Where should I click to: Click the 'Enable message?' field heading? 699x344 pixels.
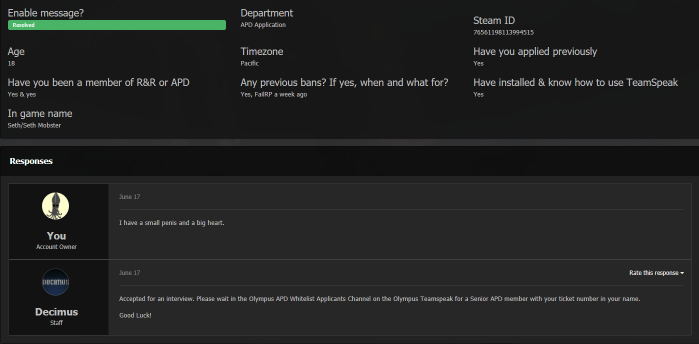click(x=46, y=13)
